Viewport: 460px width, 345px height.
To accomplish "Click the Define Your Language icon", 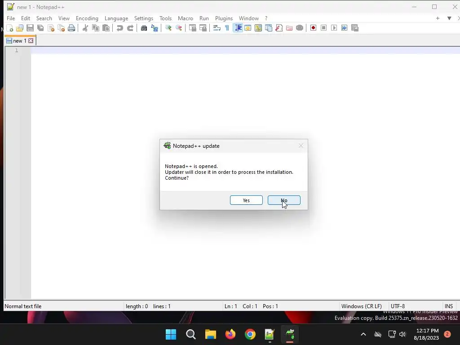I will [248, 28].
